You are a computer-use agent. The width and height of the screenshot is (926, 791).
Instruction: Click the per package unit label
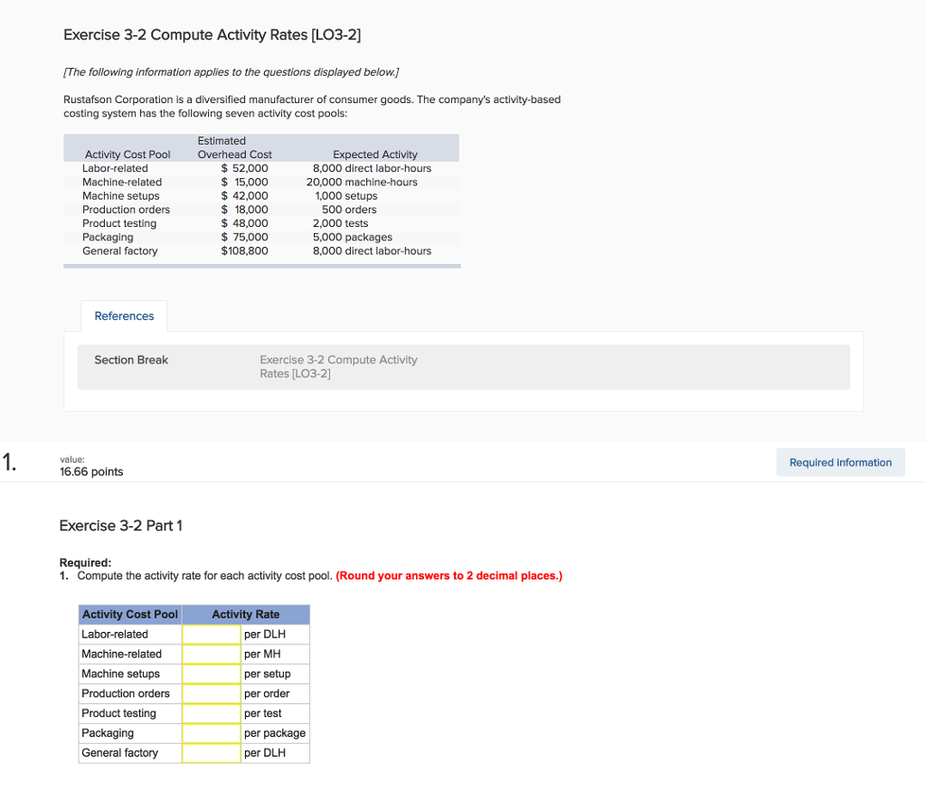click(275, 733)
